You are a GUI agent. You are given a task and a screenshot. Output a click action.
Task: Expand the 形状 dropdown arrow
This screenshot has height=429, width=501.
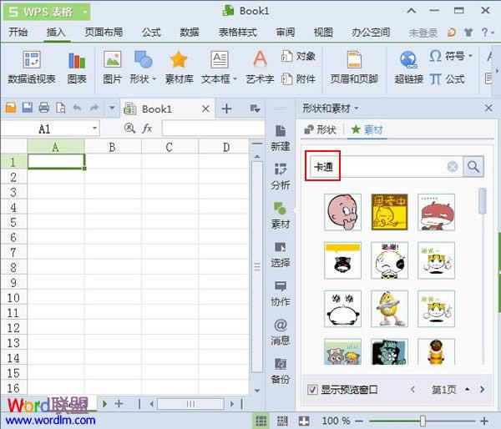pos(154,79)
